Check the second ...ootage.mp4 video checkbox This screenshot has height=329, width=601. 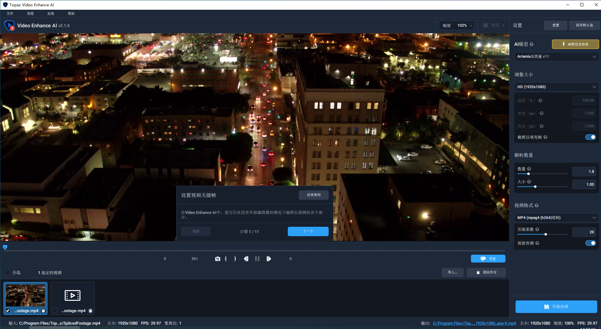pos(55,310)
